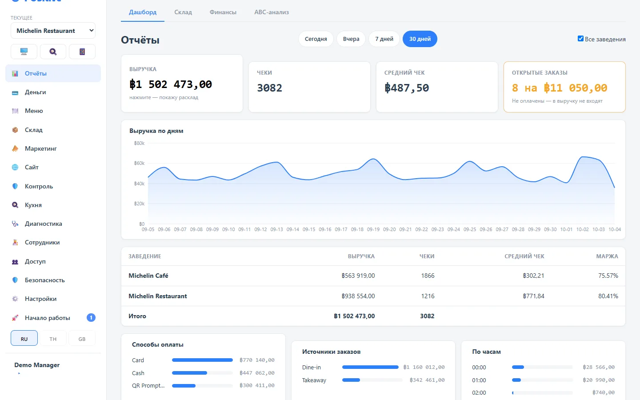Click the purple keypad terminal icon button
The width and height of the screenshot is (640, 400).
point(82,52)
